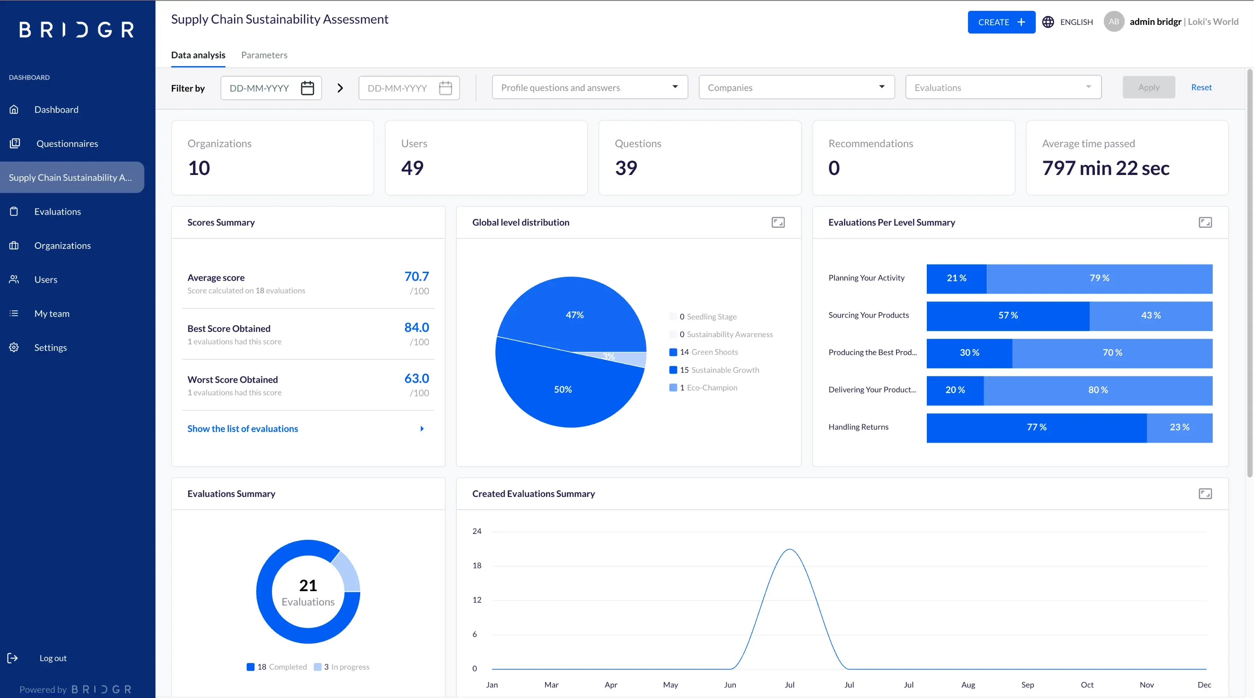This screenshot has width=1254, height=698.
Task: Open My team in the sidebar
Action: click(x=52, y=314)
